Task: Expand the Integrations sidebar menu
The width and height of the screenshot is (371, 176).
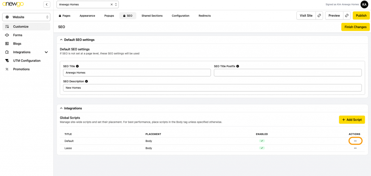Action: [46, 52]
